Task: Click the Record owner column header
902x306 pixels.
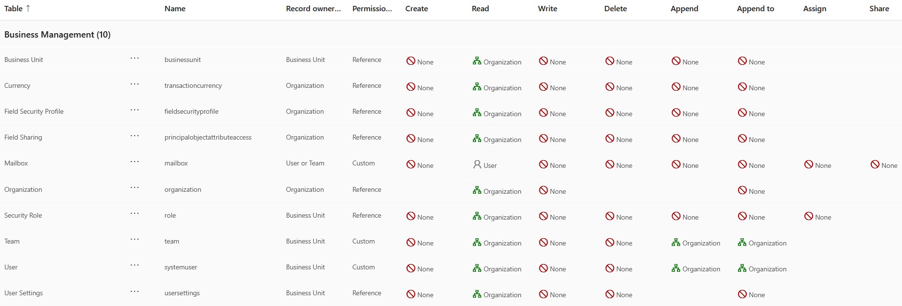Action: coord(313,8)
